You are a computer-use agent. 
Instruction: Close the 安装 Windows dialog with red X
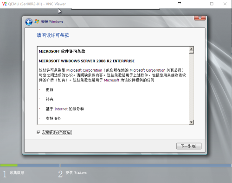coord(200,18)
